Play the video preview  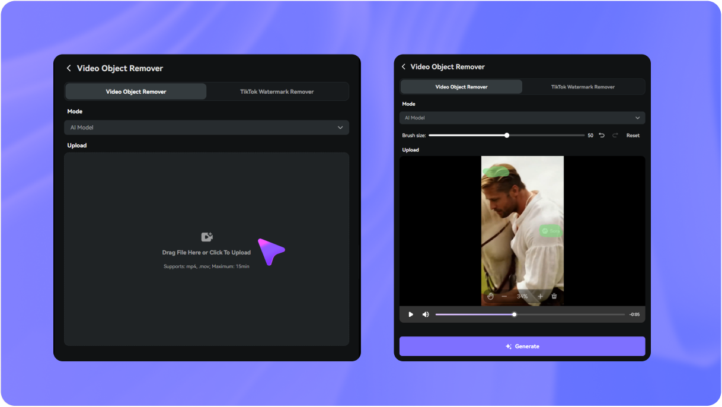click(x=411, y=314)
